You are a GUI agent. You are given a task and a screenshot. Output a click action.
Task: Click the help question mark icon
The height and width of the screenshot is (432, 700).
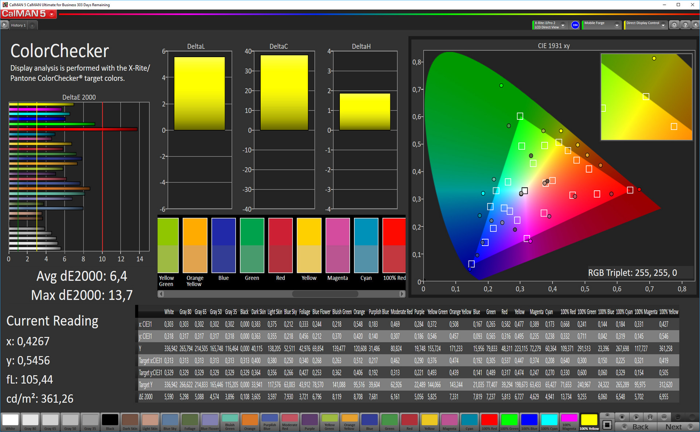[685, 25]
